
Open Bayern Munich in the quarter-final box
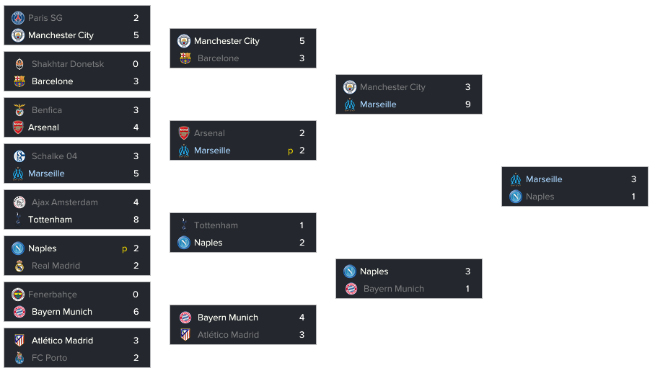(228, 318)
